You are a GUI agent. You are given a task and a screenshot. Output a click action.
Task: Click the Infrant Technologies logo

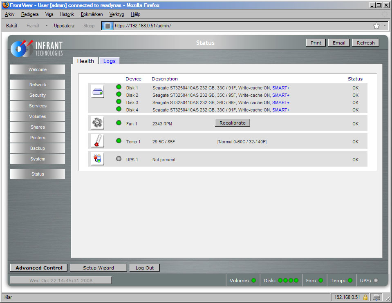[37, 48]
